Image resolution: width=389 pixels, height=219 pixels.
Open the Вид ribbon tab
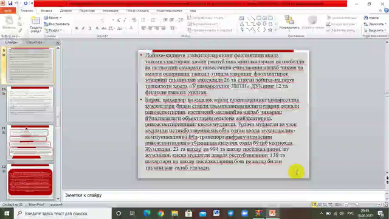coord(193,11)
